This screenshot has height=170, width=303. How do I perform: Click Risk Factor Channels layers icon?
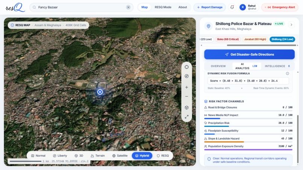click(206, 101)
